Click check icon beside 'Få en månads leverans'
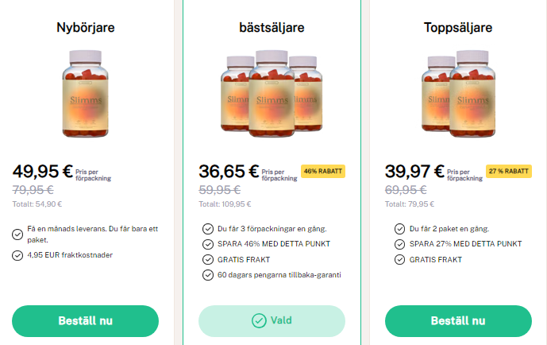Screen dimensions: 547x345 pos(17,235)
